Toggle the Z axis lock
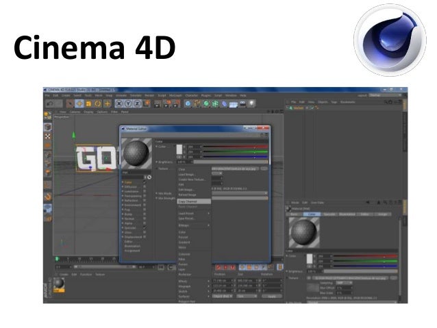This screenshot has width=437, height=328. point(138,104)
